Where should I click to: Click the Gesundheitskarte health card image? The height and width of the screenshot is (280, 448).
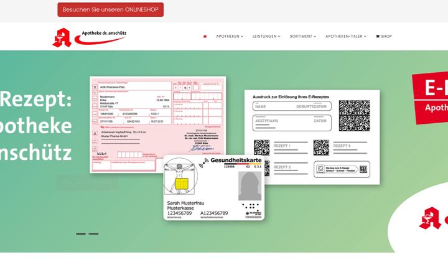pyautogui.click(x=214, y=188)
